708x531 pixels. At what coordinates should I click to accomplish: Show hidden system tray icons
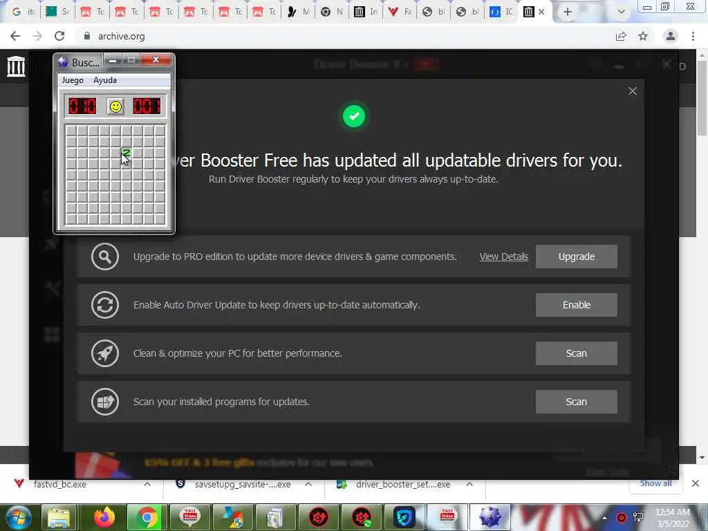pyautogui.click(x=604, y=518)
